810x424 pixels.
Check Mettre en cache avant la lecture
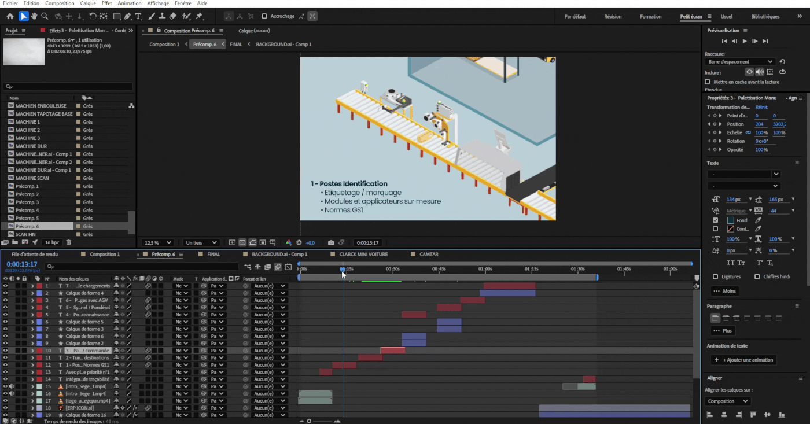pyautogui.click(x=707, y=82)
